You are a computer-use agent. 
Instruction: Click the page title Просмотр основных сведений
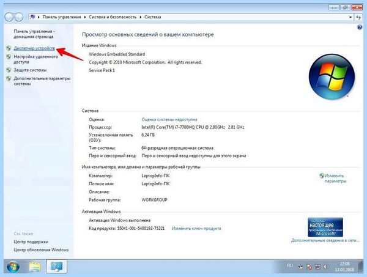pos(147,35)
